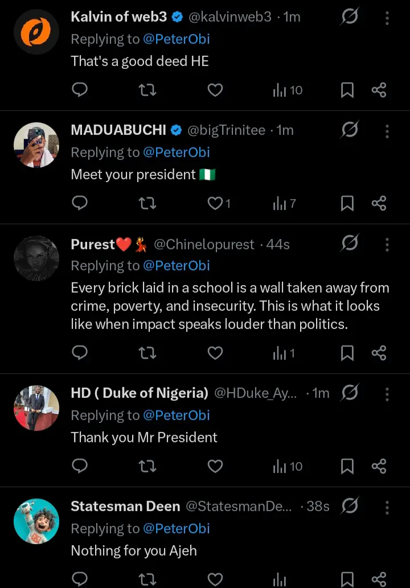Open overflow menu on Statesman Deen's reply

[387, 507]
